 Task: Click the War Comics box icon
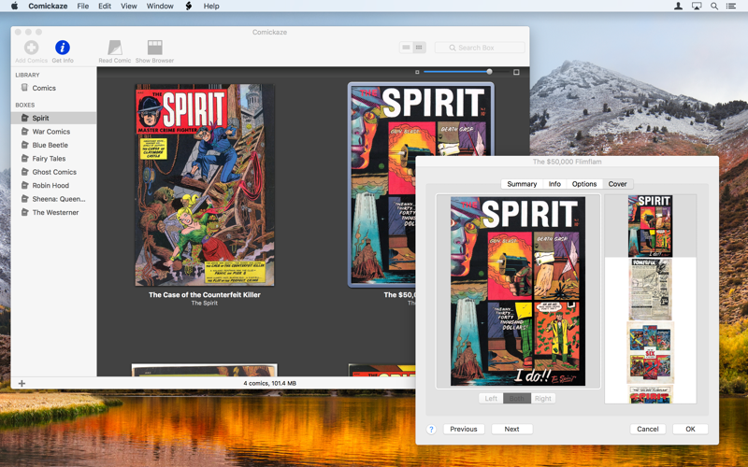coord(25,131)
